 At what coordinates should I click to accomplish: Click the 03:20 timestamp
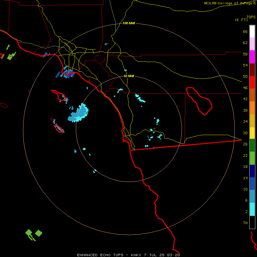pyautogui.click(x=174, y=255)
